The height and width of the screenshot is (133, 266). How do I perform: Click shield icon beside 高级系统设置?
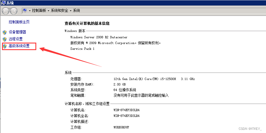pyautogui.click(x=5, y=46)
